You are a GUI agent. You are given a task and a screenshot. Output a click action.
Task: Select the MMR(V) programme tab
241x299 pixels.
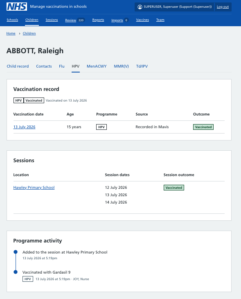pyautogui.click(x=121, y=66)
